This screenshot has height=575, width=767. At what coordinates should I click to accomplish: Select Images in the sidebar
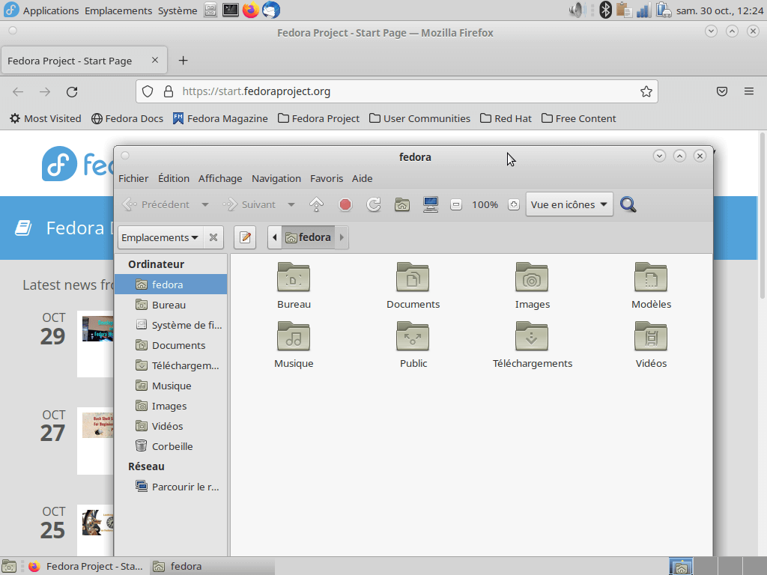tap(171, 406)
